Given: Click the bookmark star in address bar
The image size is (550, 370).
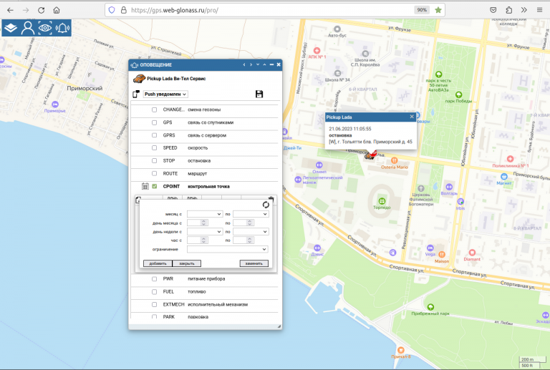Looking at the screenshot, I should click(x=438, y=10).
